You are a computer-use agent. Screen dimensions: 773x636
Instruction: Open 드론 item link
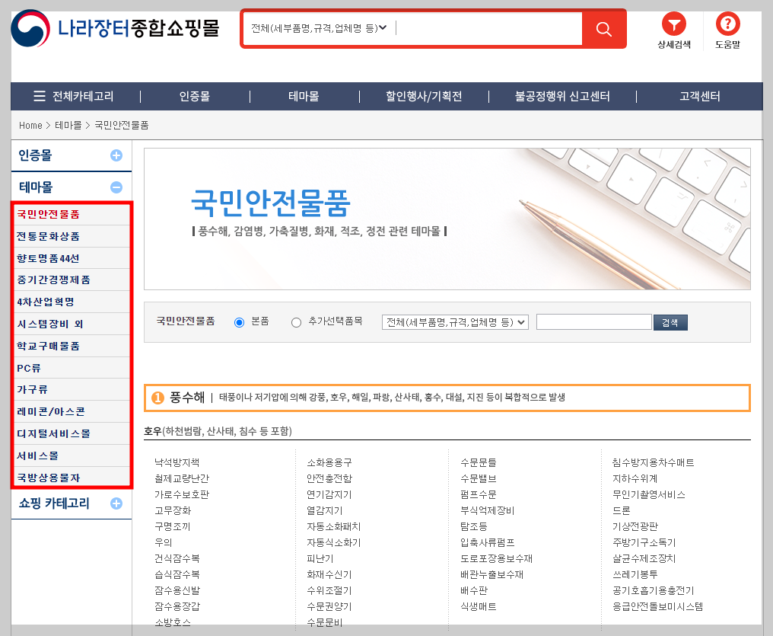point(621,510)
